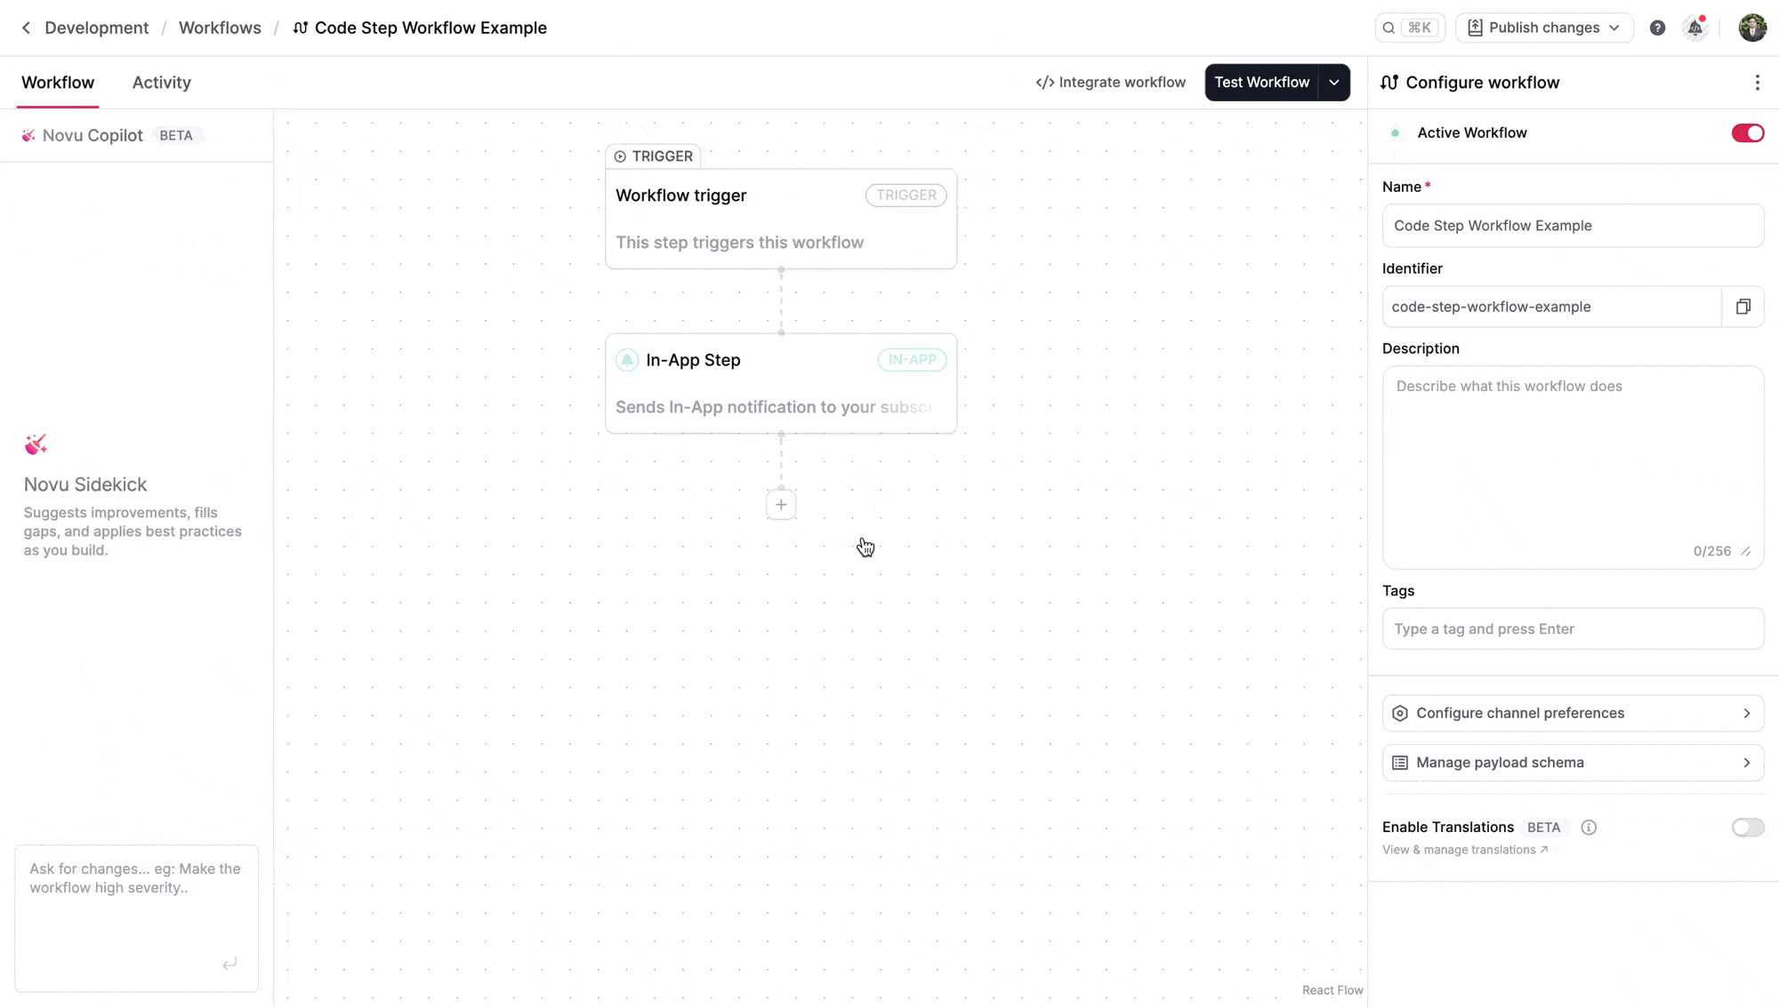Click Integrate workflow
The image size is (1779, 1008).
1110,82
